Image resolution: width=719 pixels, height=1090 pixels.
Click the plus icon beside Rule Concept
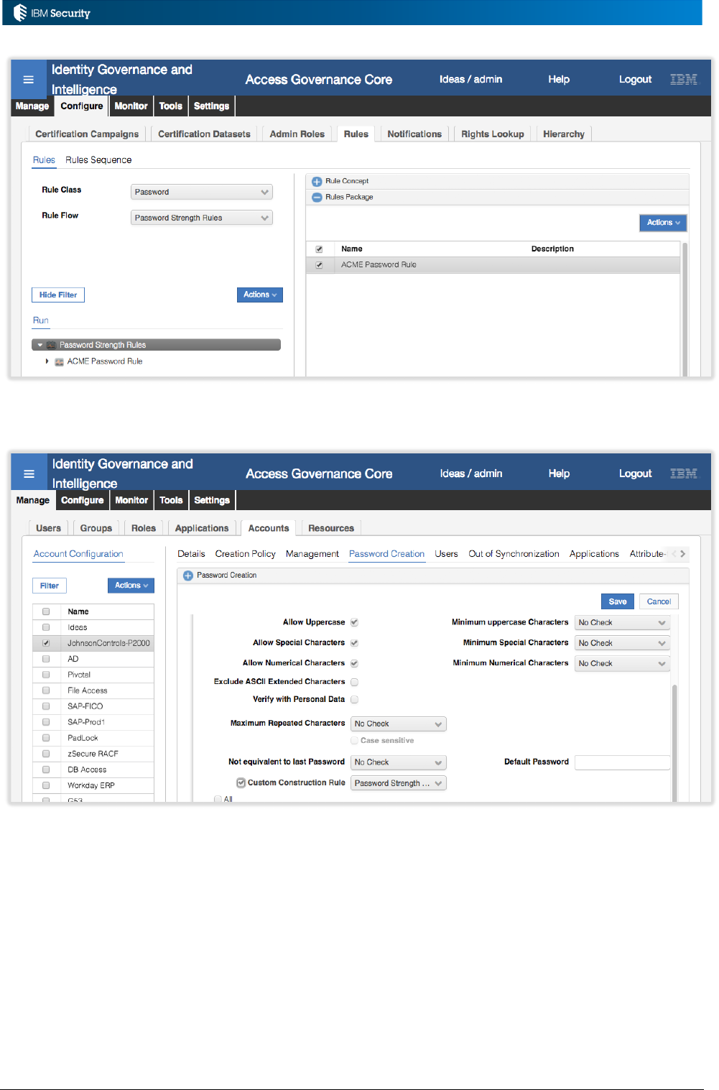coord(317,182)
